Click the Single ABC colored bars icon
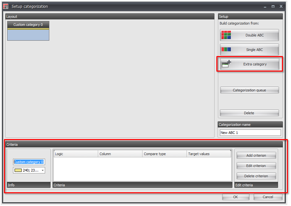 pyautogui.click(x=226, y=49)
